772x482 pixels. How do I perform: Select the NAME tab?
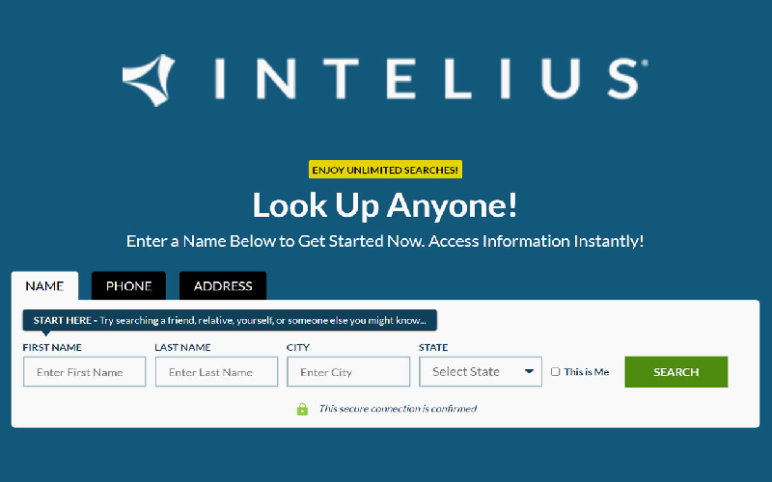click(44, 285)
